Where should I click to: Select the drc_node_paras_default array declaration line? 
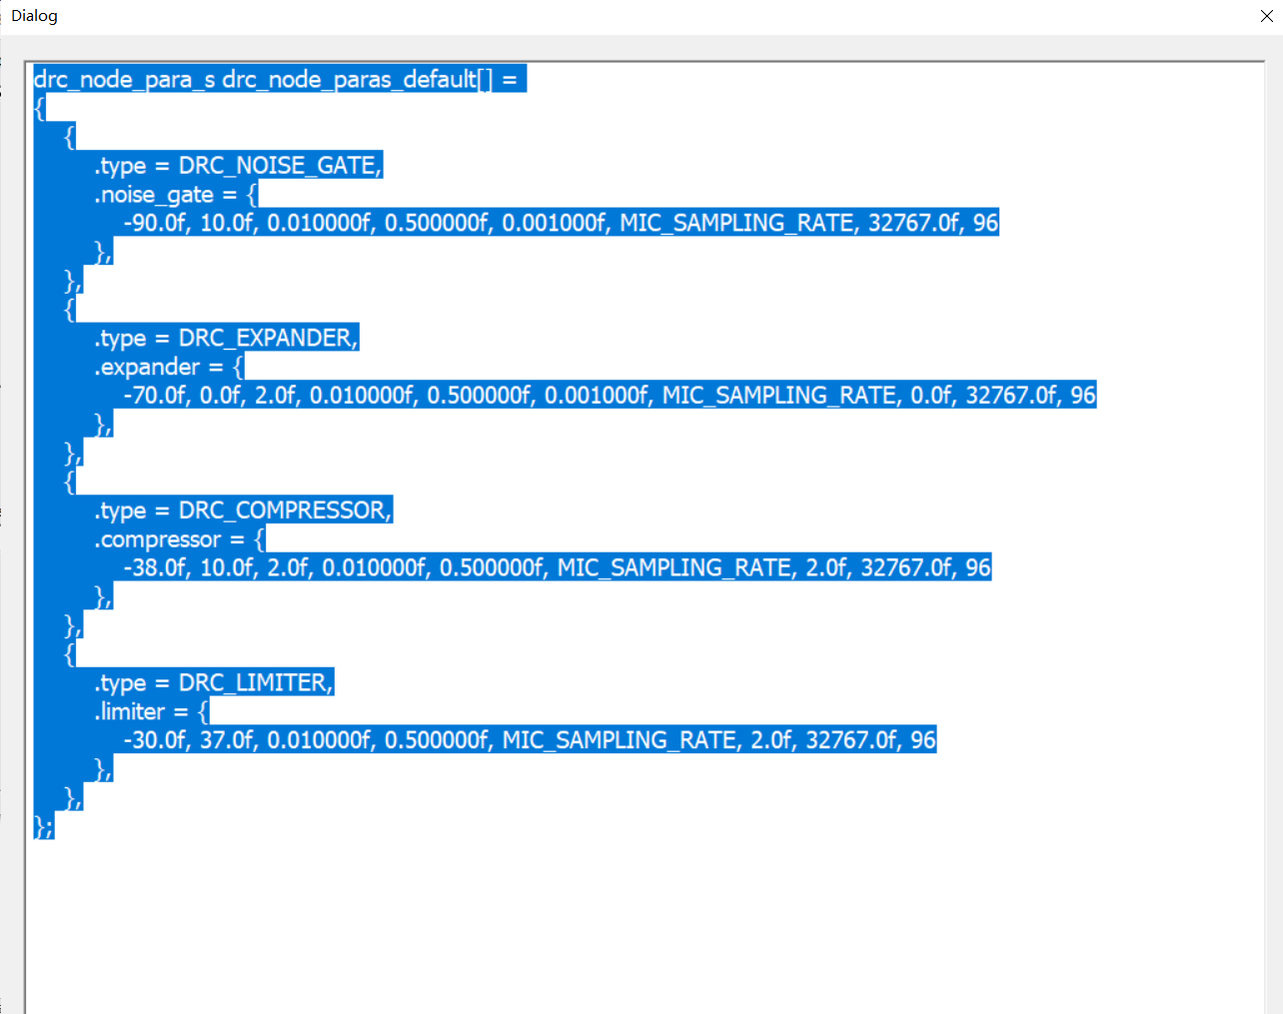[x=278, y=79]
